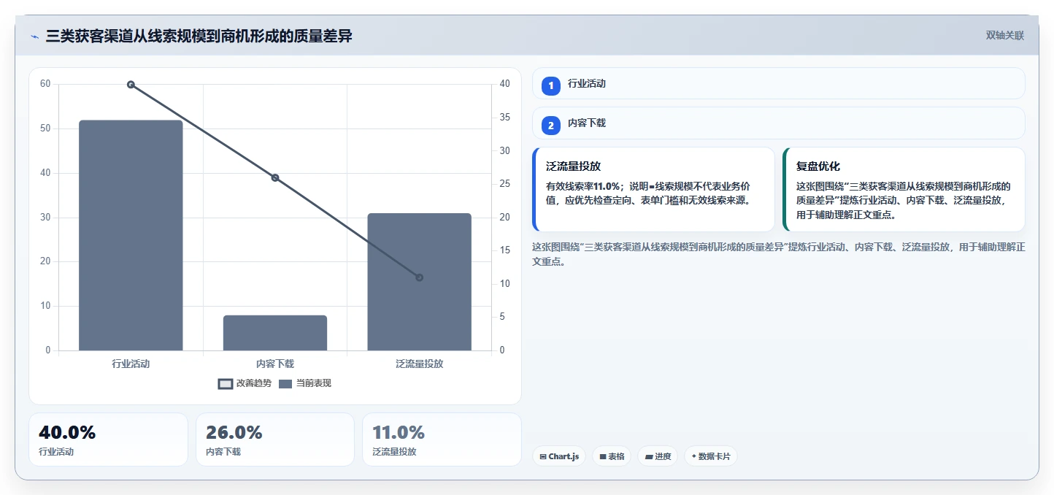Click the 泛流量投放 bar in chart
Image resolution: width=1054 pixels, height=495 pixels.
[x=420, y=282]
